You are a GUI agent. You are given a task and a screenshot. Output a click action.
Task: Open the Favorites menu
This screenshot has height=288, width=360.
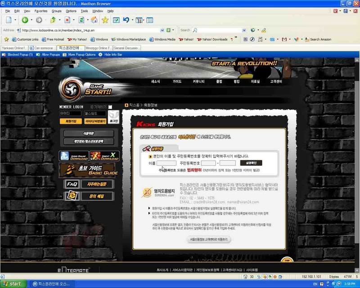[40, 11]
